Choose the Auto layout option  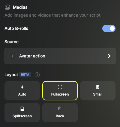[22, 91]
